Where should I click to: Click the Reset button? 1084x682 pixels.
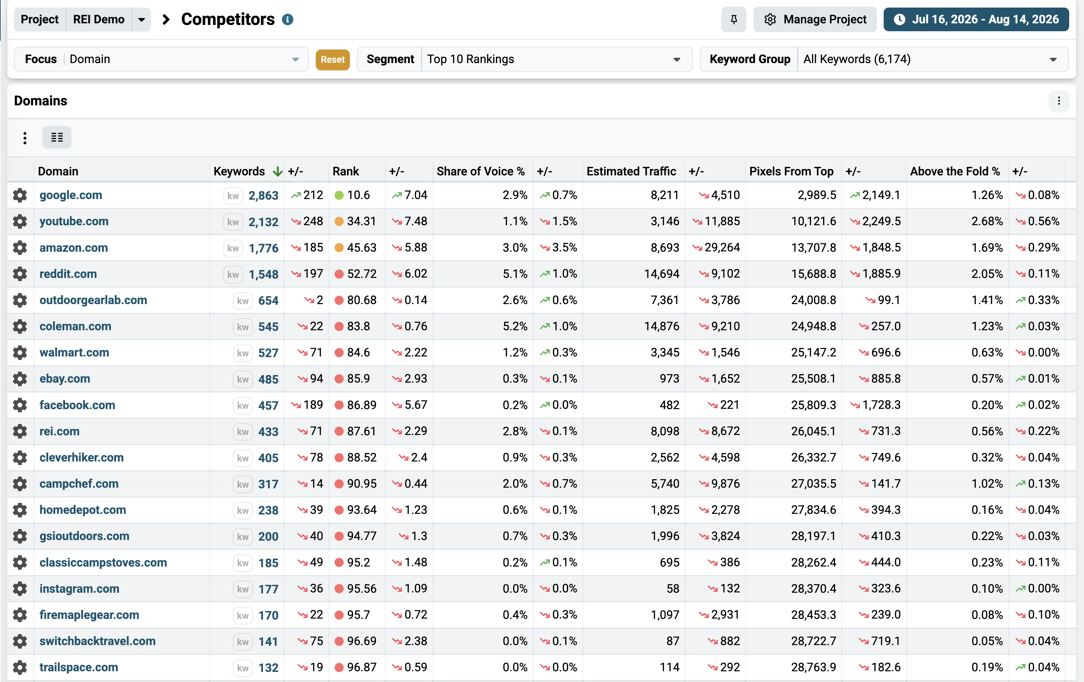(333, 59)
